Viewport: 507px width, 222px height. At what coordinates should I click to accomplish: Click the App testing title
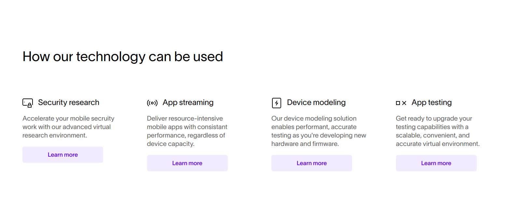tap(431, 102)
